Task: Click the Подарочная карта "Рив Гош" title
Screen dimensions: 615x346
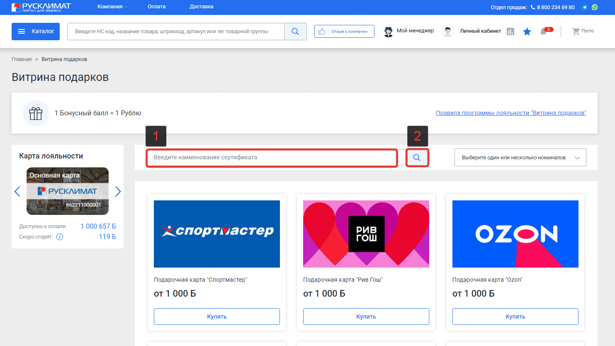Action: pos(343,280)
